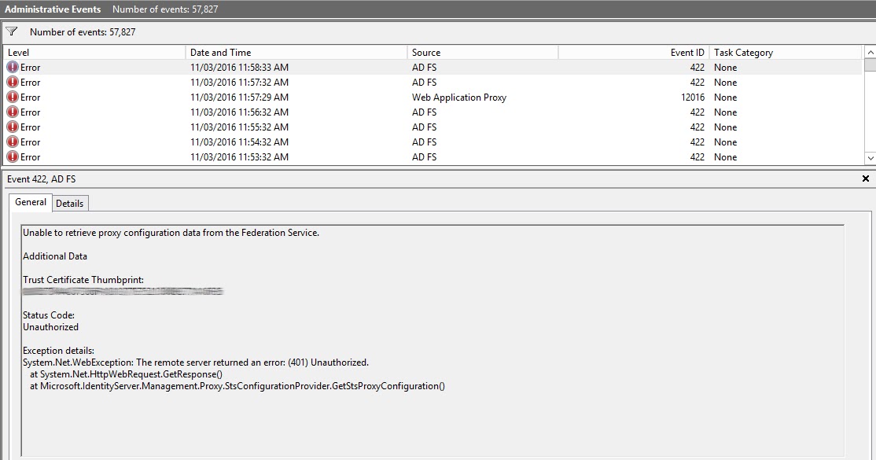Select the 11:58:33 AM AD FS event
876x460 pixels.
(315, 67)
